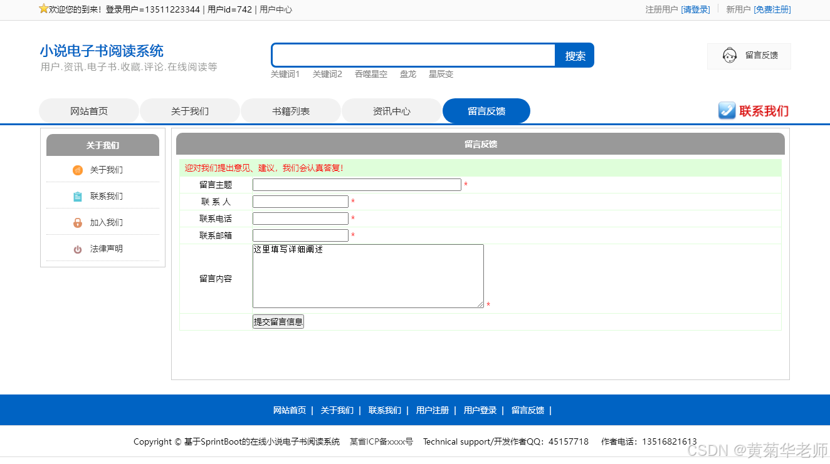Open 法律声明 in the left sidebar
This screenshot has height=464, width=830.
pyautogui.click(x=107, y=249)
